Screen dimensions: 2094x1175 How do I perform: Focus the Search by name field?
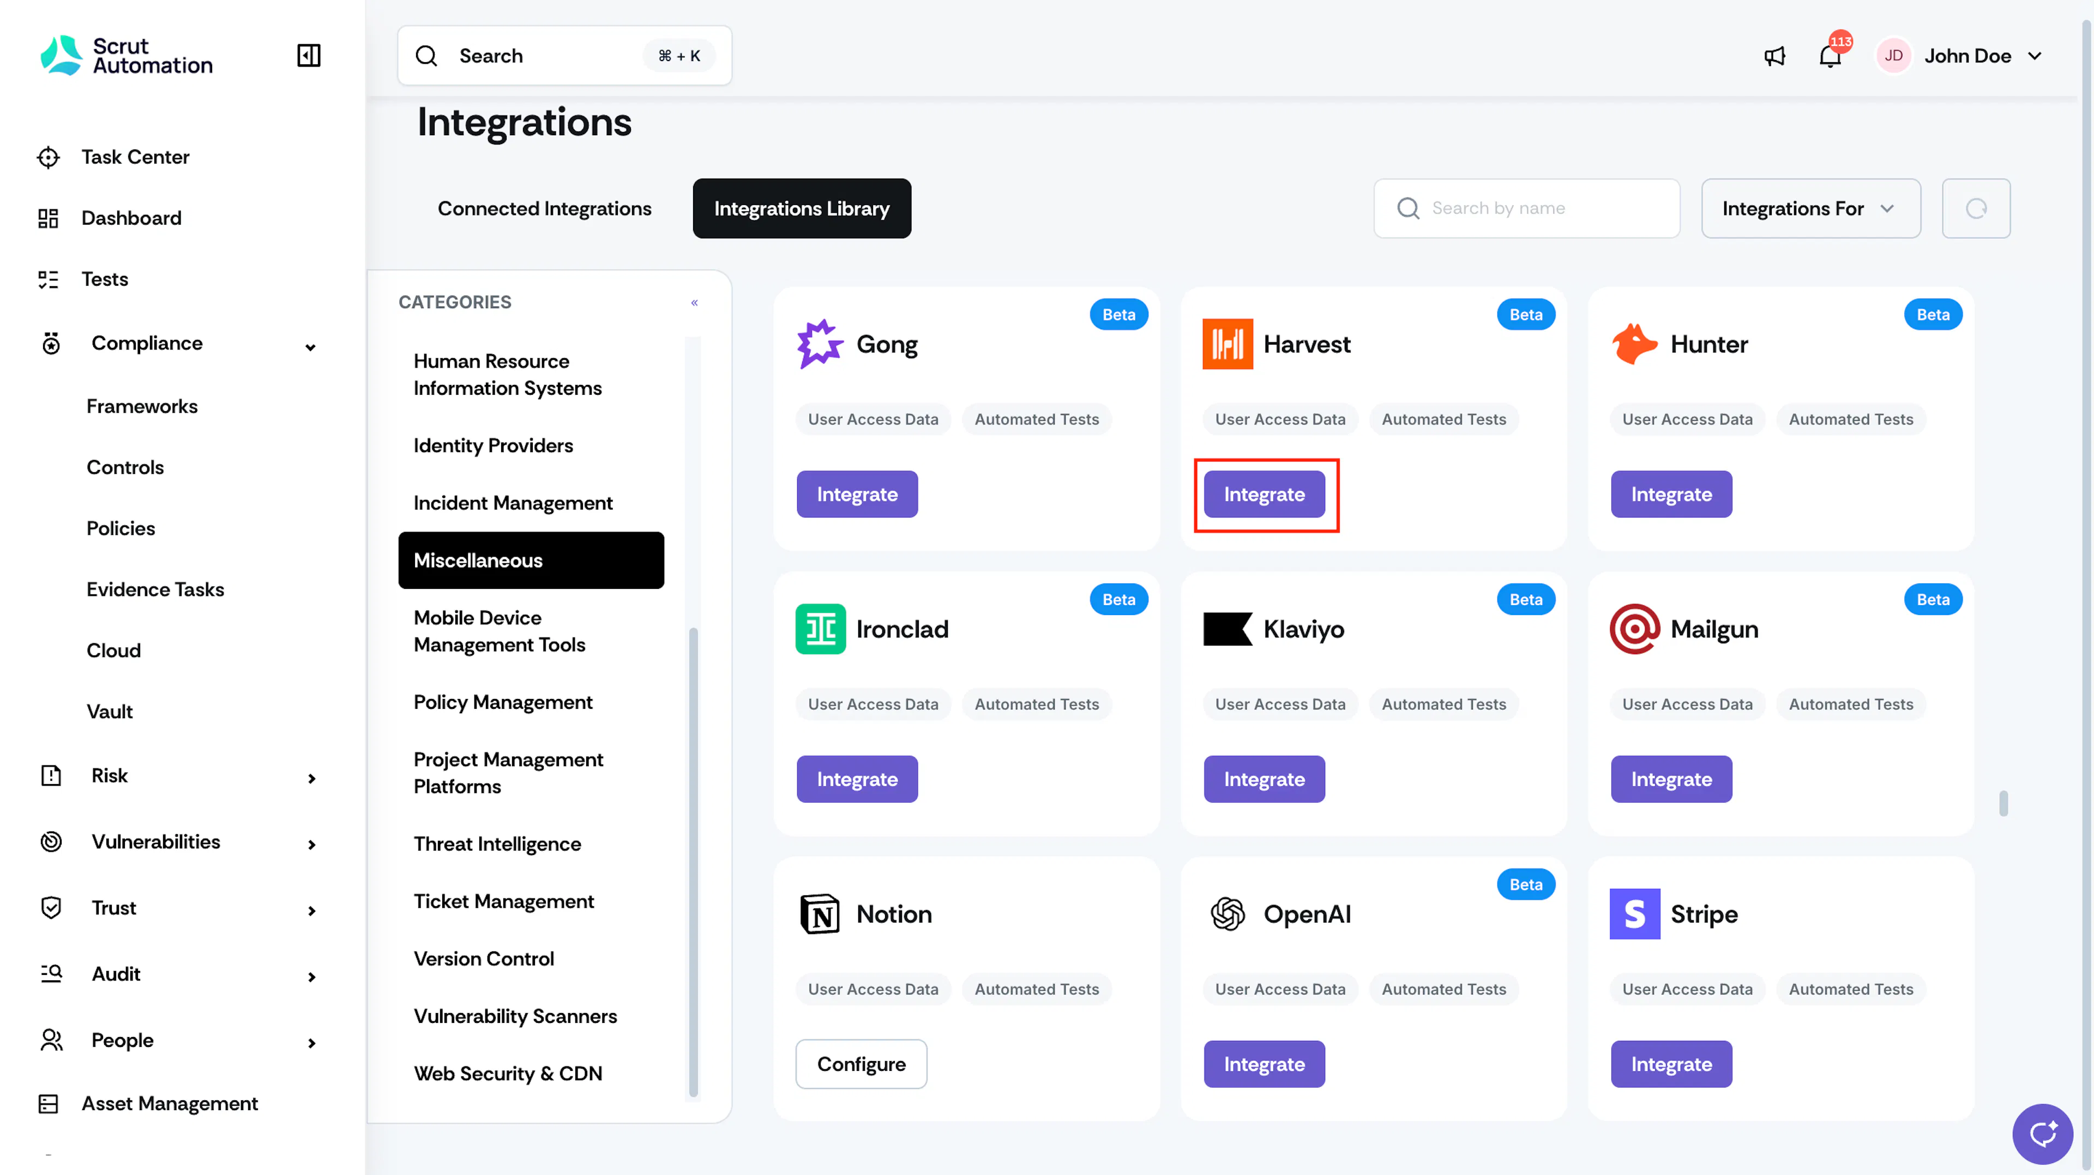[x=1527, y=209]
